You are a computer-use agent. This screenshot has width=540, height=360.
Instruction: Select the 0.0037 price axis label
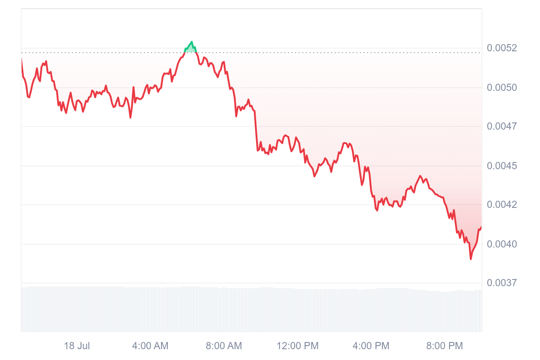(502, 283)
